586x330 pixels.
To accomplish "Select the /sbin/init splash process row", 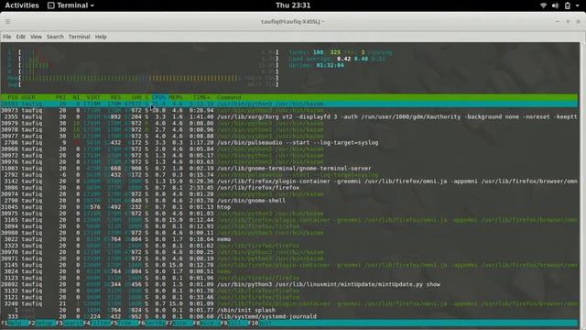I will pyautogui.click(x=289, y=310).
